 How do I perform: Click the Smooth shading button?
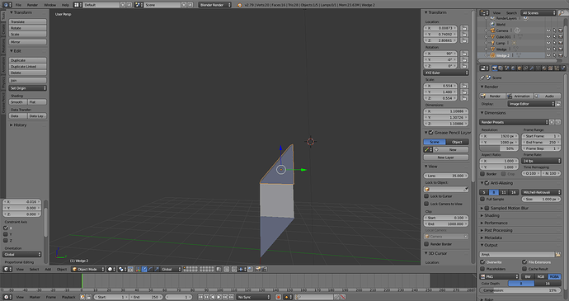[18, 102]
